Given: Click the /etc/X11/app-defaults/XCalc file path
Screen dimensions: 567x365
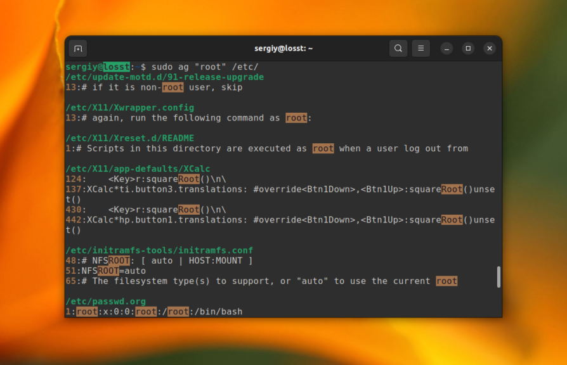Looking at the screenshot, I should coord(138,169).
